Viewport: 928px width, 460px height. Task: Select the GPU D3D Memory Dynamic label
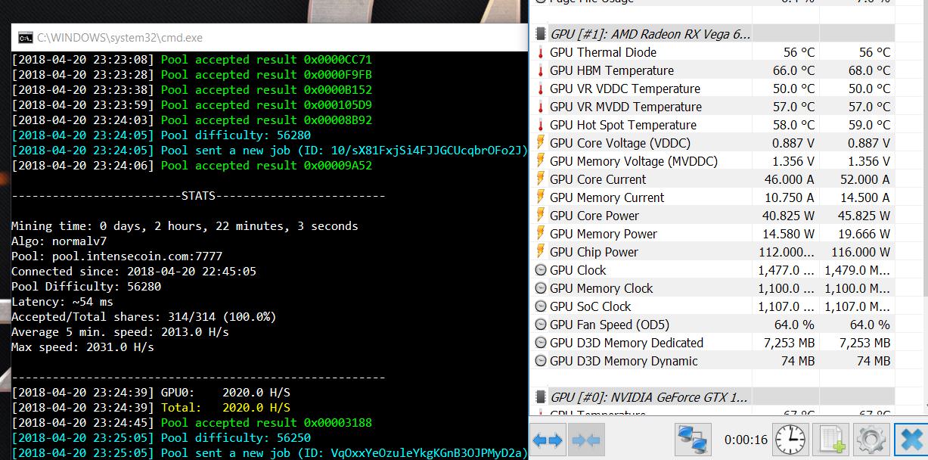pyautogui.click(x=624, y=361)
